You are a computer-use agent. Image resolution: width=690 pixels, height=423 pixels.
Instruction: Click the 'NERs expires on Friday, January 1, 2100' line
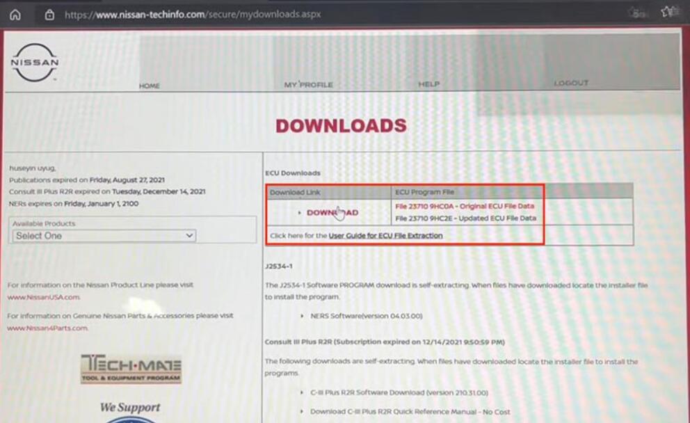[x=74, y=204]
